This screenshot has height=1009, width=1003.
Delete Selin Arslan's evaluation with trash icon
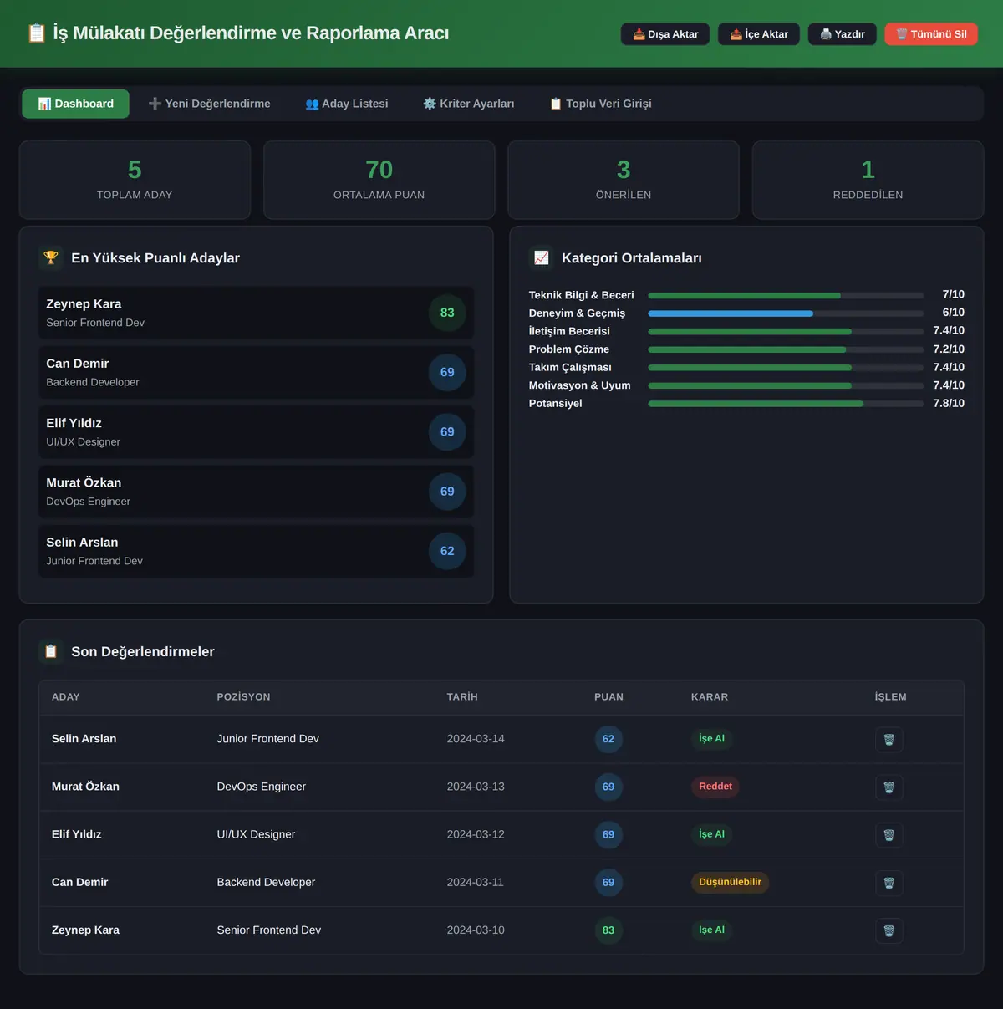(x=888, y=739)
